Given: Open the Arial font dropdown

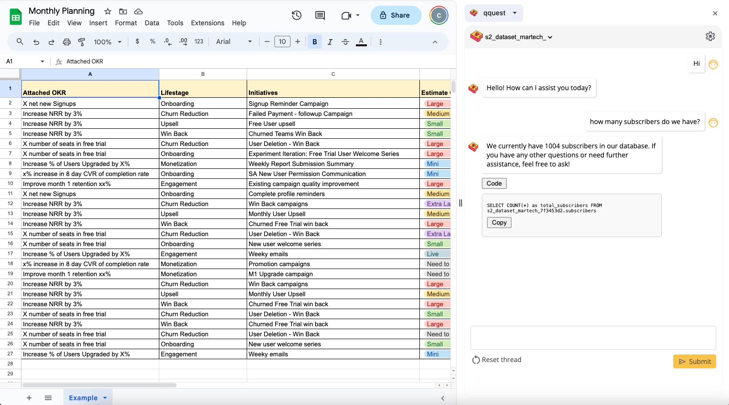Looking at the screenshot, I should point(233,42).
